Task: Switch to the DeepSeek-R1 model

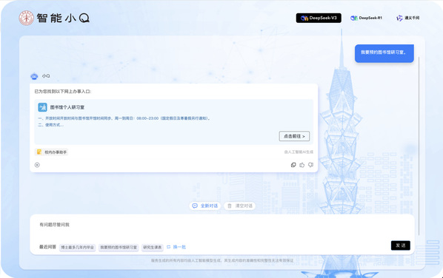Action: click(x=366, y=18)
